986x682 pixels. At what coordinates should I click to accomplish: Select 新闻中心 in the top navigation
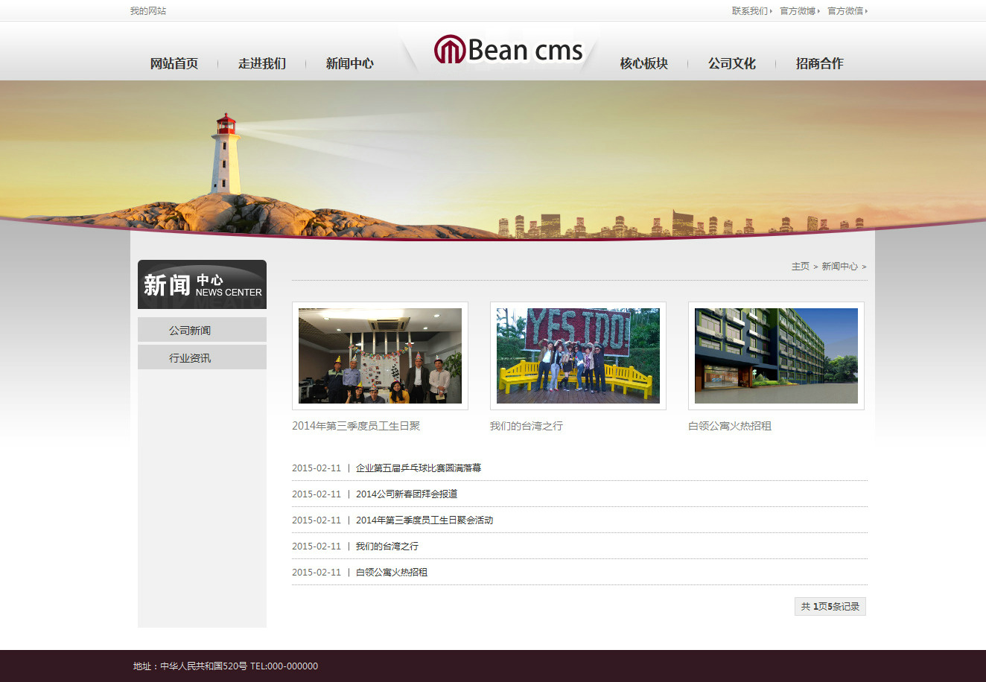click(x=350, y=64)
